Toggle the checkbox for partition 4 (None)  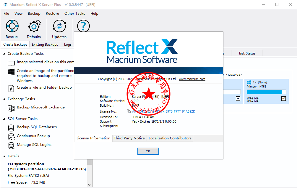coord(283,98)
